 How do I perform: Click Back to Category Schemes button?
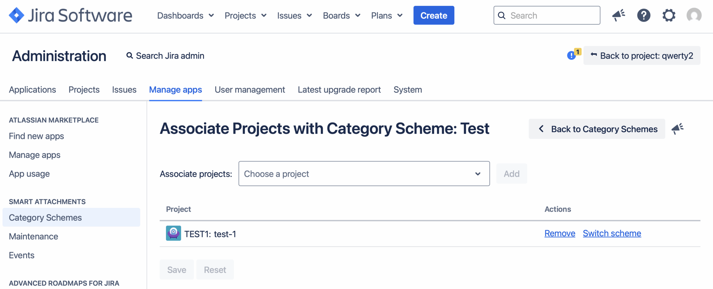click(597, 129)
